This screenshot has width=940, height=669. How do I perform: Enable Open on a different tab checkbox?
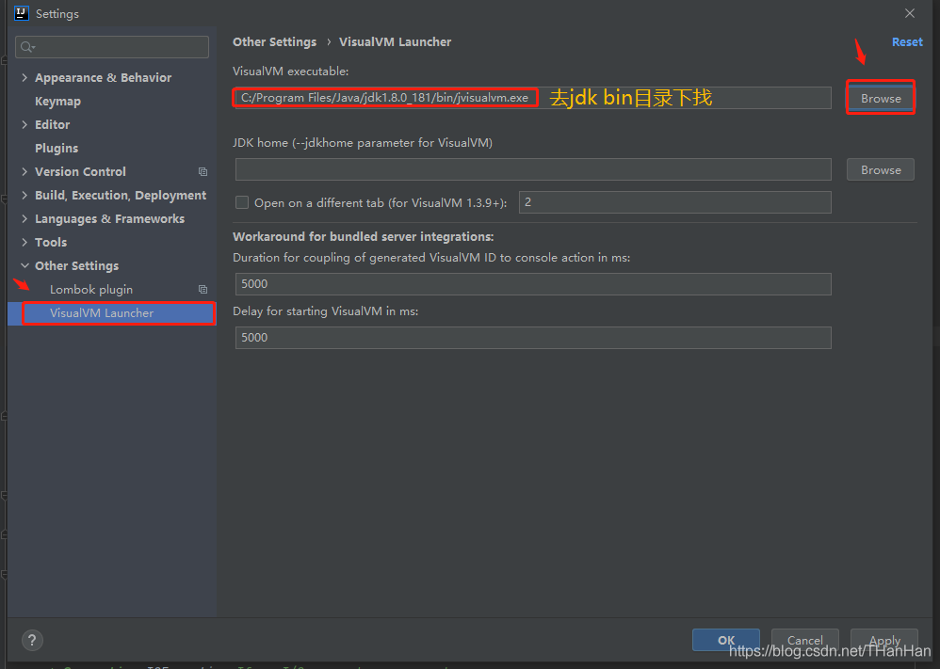point(242,202)
